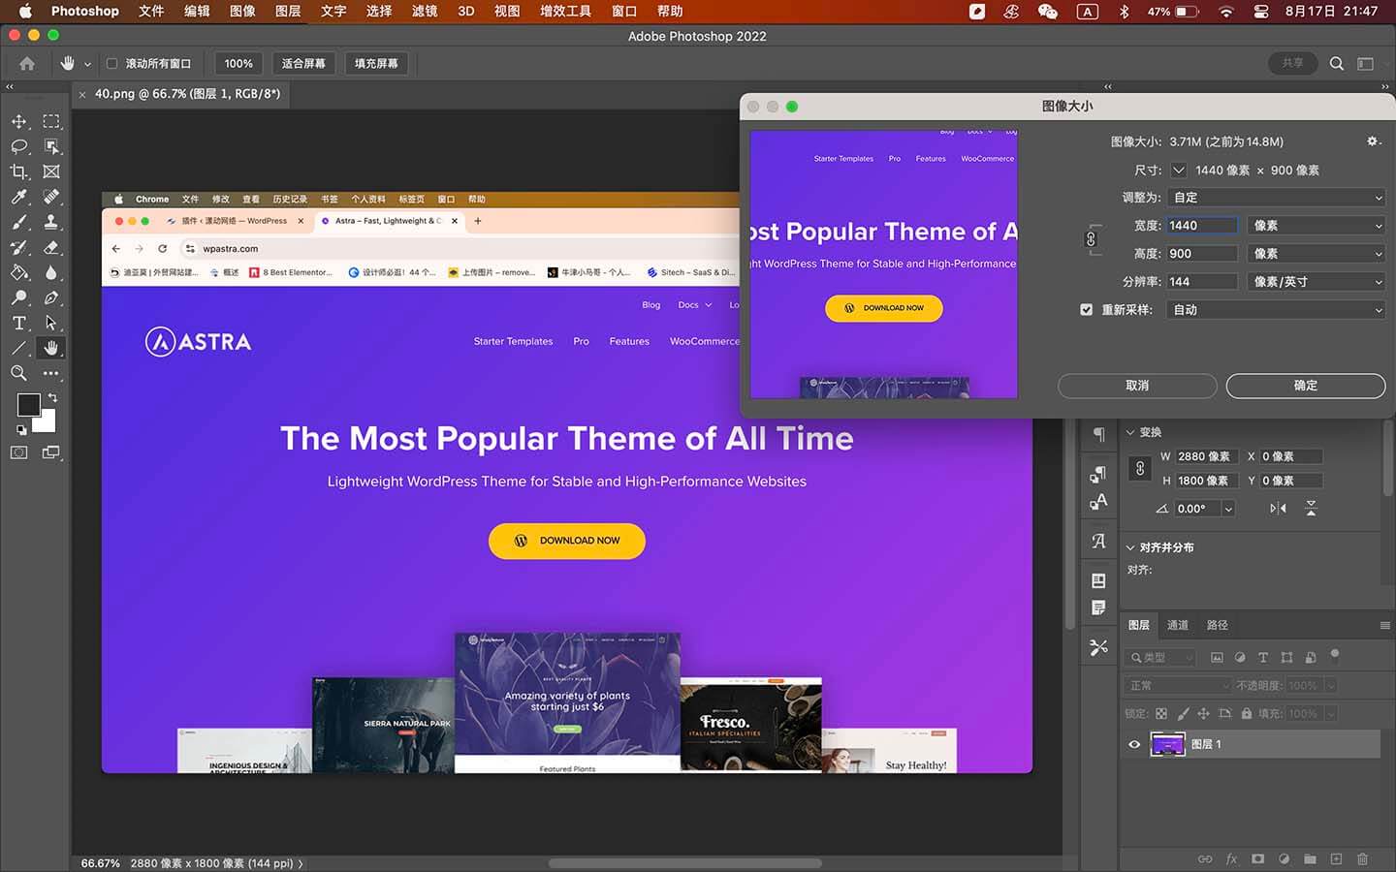Select the Object Selection tool

[51, 146]
